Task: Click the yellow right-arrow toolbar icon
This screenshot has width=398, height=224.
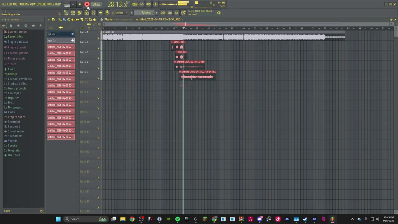Action: tap(100, 13)
